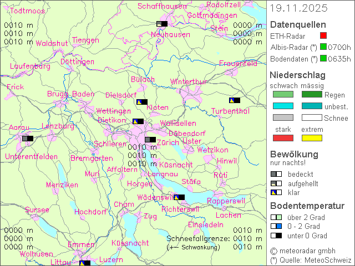355x266 pixels.
Task: Click the yellow 'extrem' precipitation swatch
Action: [312, 138]
